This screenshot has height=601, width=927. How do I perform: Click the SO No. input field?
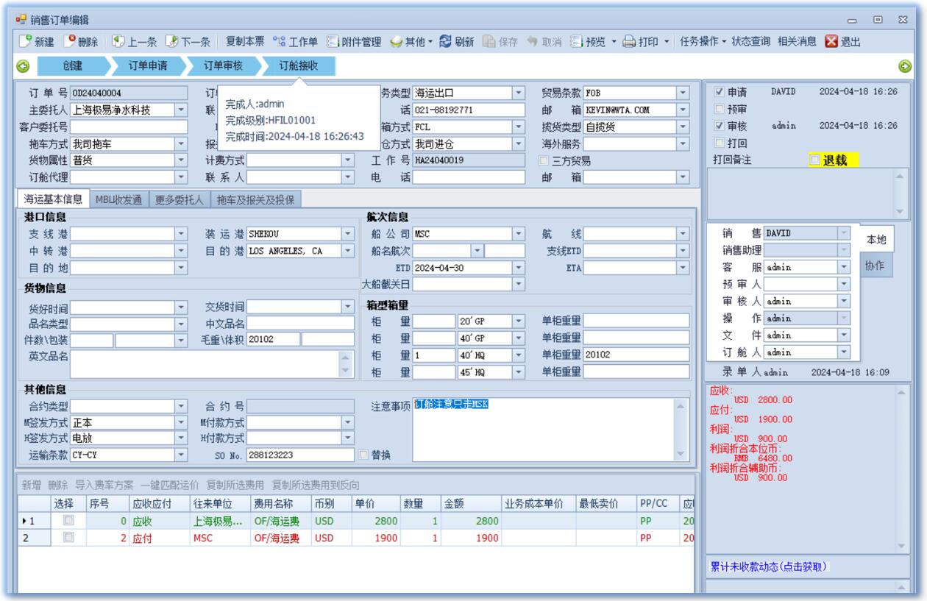300,455
